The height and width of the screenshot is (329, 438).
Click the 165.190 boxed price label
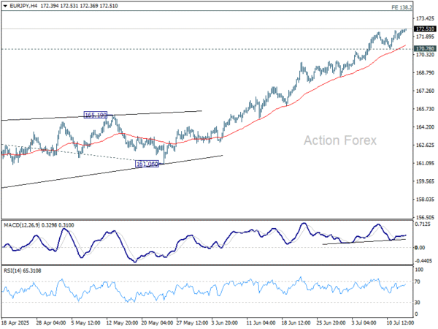[x=96, y=116]
